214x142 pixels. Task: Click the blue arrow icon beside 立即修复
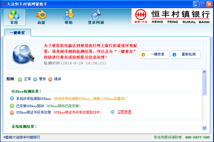[x=113, y=112]
